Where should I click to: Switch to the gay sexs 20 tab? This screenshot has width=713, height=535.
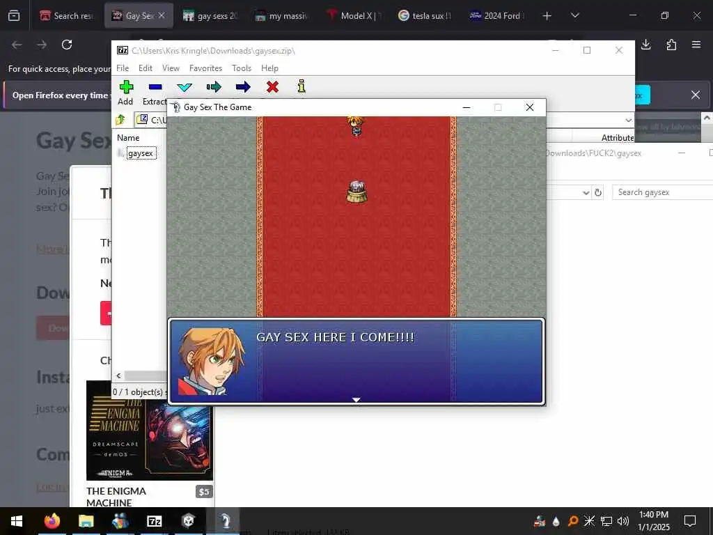tap(210, 16)
